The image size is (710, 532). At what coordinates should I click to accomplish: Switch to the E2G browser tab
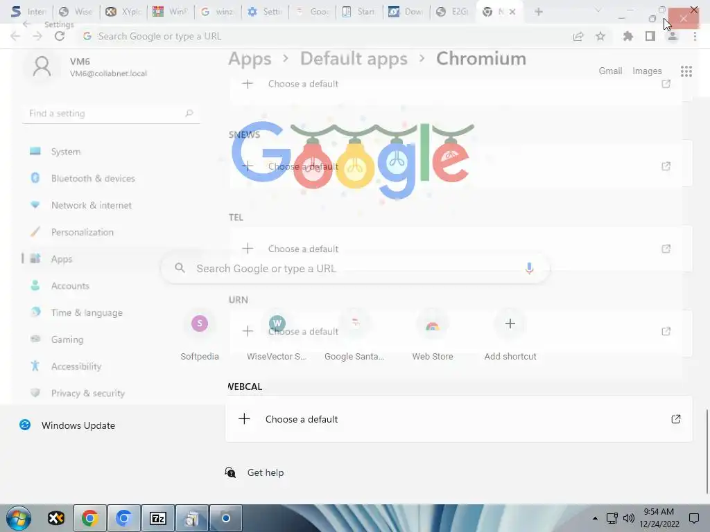click(x=452, y=12)
